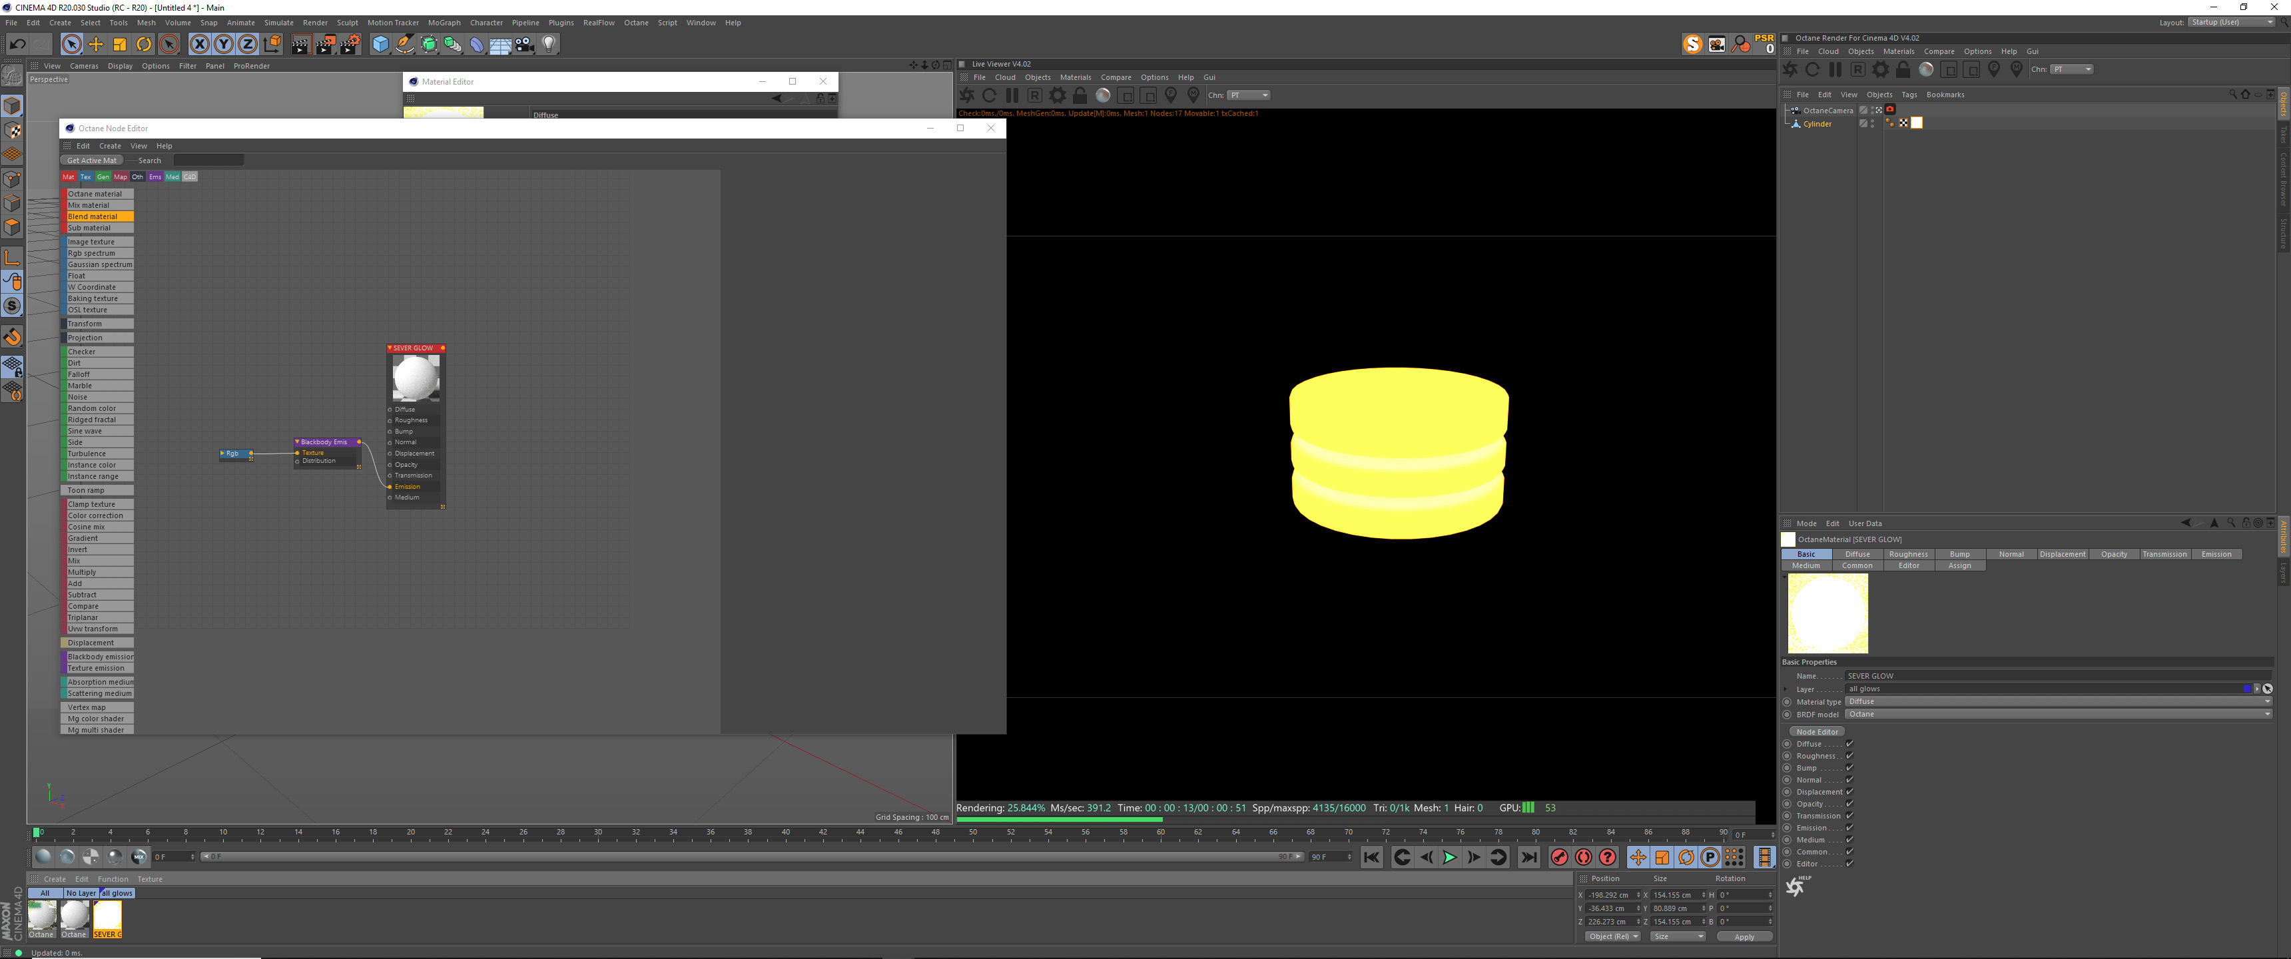The width and height of the screenshot is (2291, 959).
Task: Open the MoGraph menu
Action: (444, 22)
